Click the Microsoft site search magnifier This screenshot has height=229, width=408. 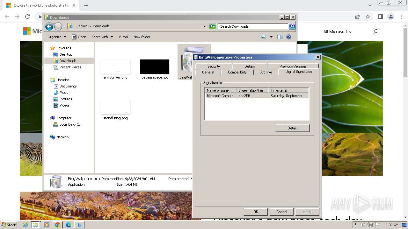pyautogui.click(x=375, y=31)
